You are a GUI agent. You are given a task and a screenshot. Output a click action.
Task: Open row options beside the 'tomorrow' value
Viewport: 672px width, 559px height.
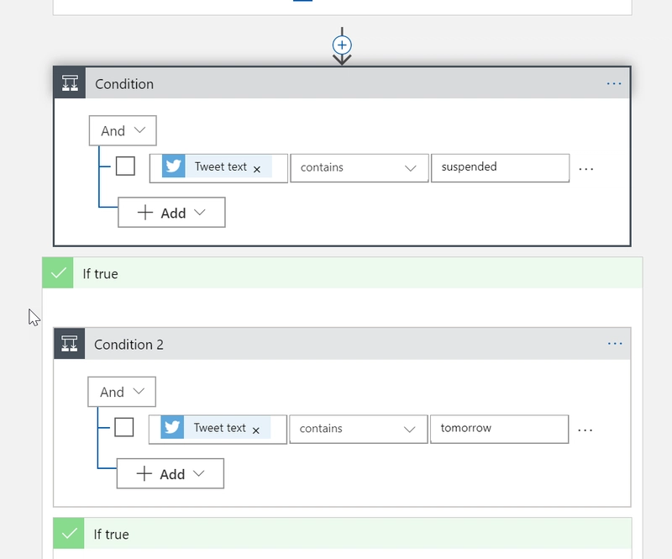pos(585,430)
